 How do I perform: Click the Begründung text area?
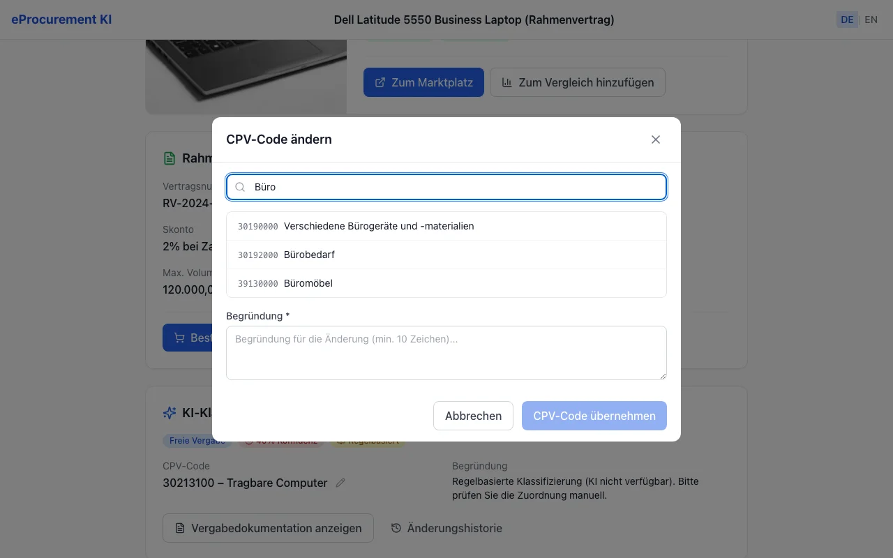tap(446, 353)
